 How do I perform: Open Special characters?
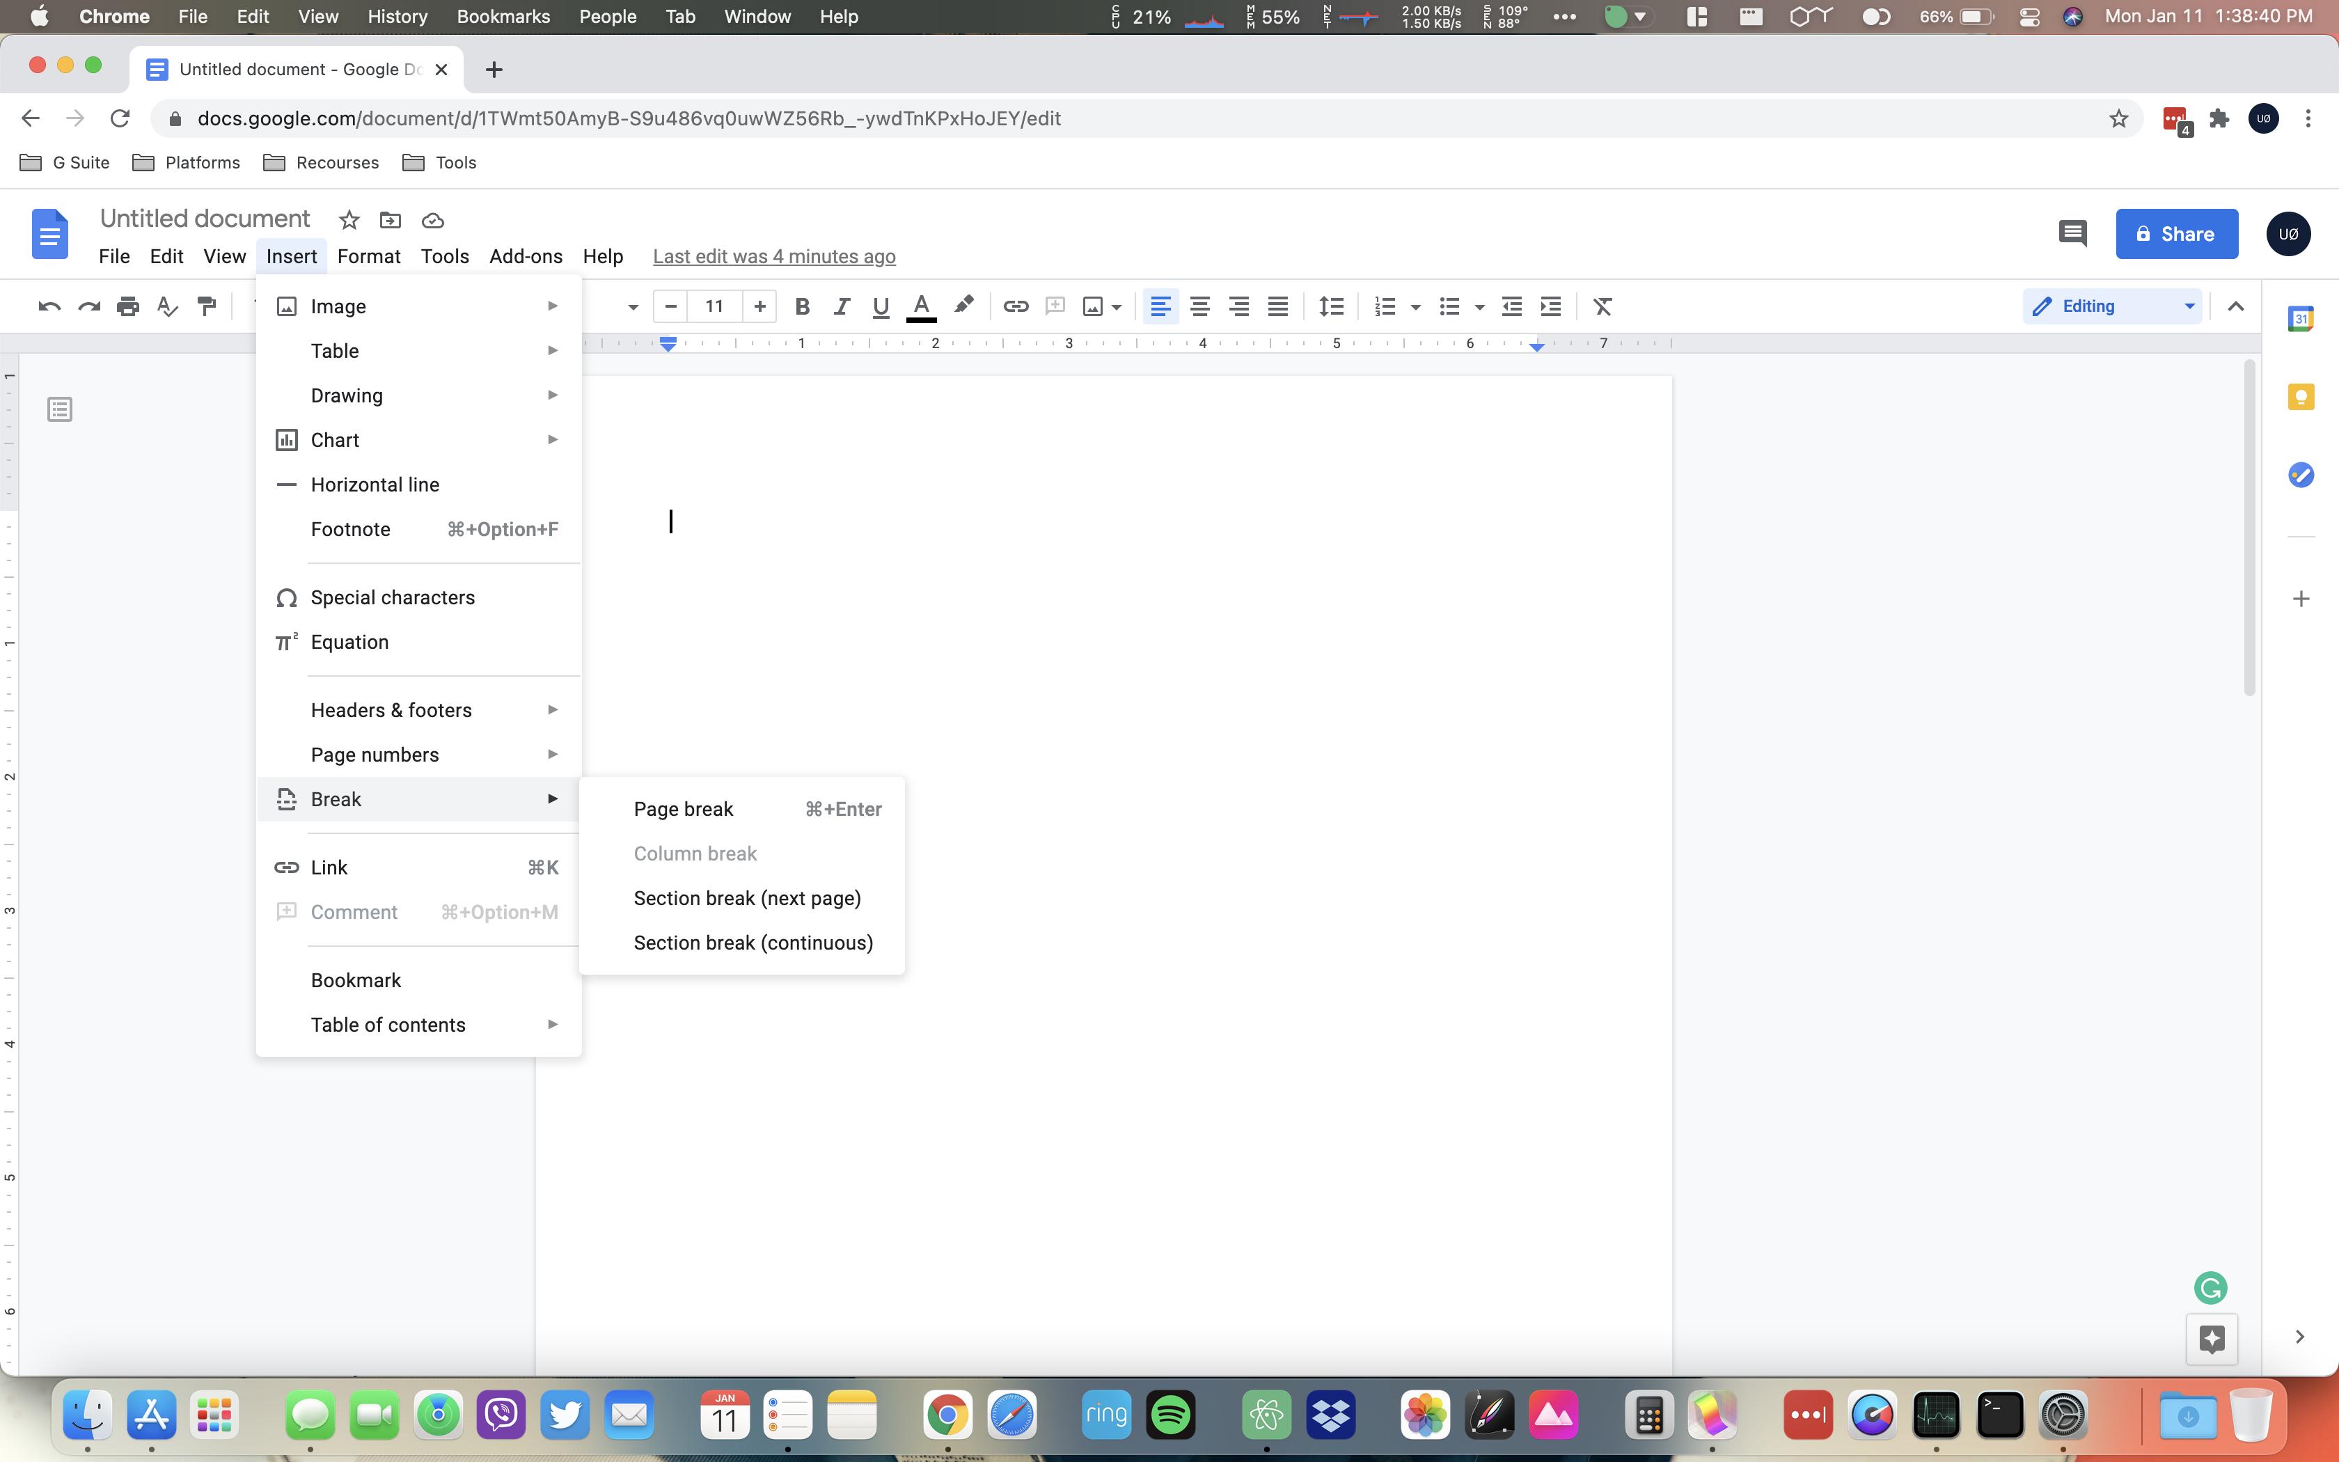pyautogui.click(x=418, y=597)
